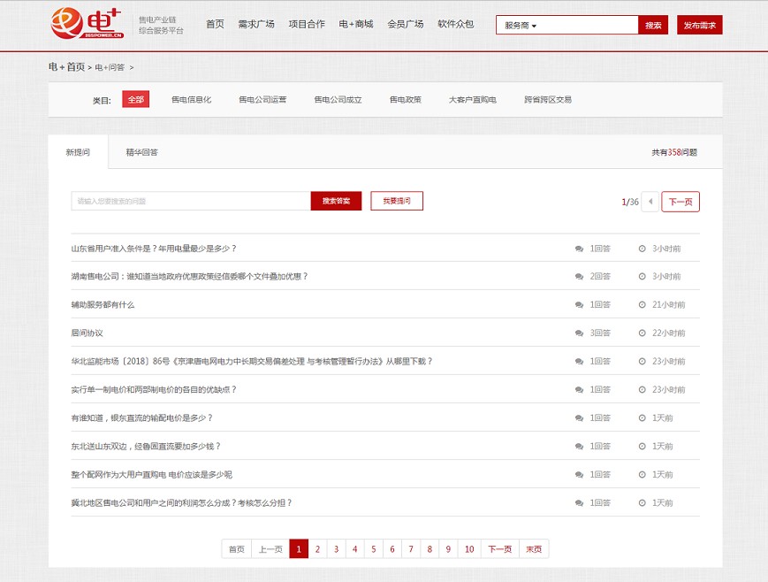The width and height of the screenshot is (768, 582).
Task: Jump to page 5 in the pagination
Action: click(373, 548)
